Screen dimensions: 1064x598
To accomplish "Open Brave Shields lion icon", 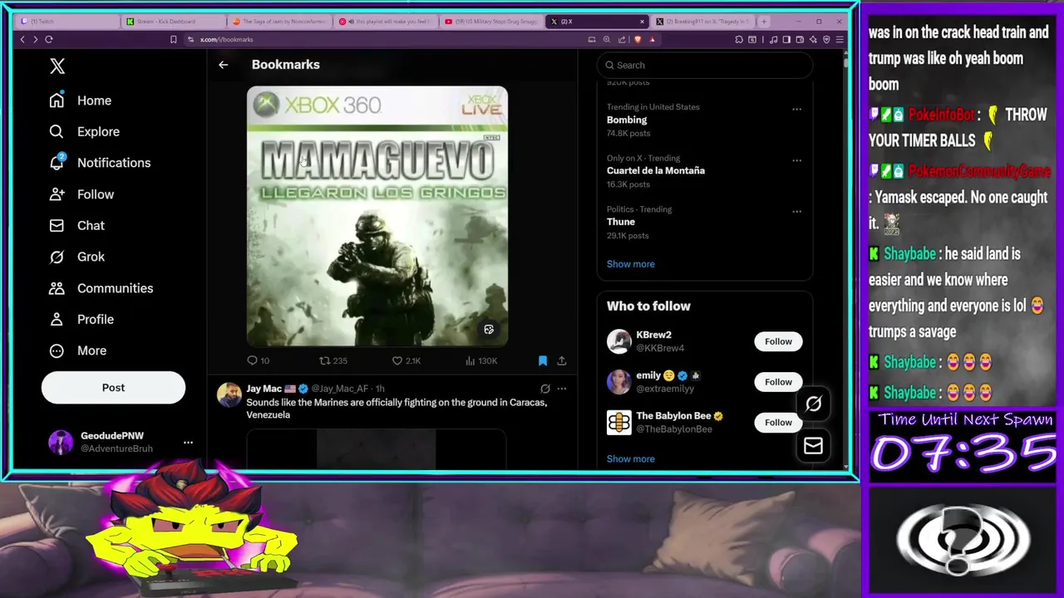I will [x=638, y=39].
